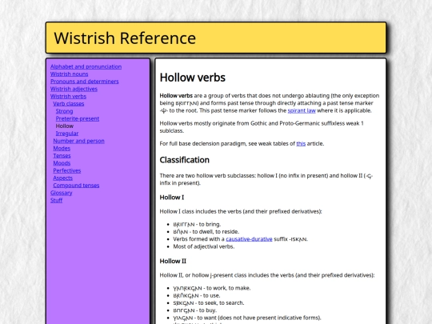Open Stuff sidebar link
The height and width of the screenshot is (324, 432).
(57, 201)
